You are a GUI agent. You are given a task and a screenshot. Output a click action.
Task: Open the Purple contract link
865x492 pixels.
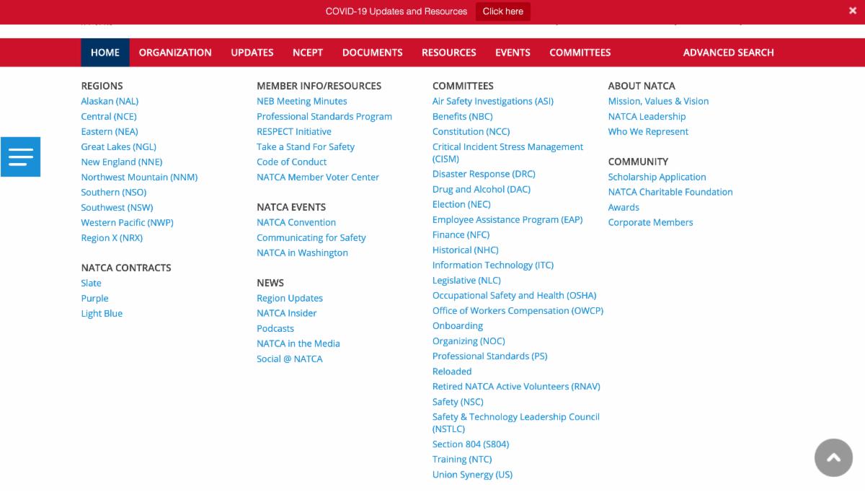(x=95, y=298)
